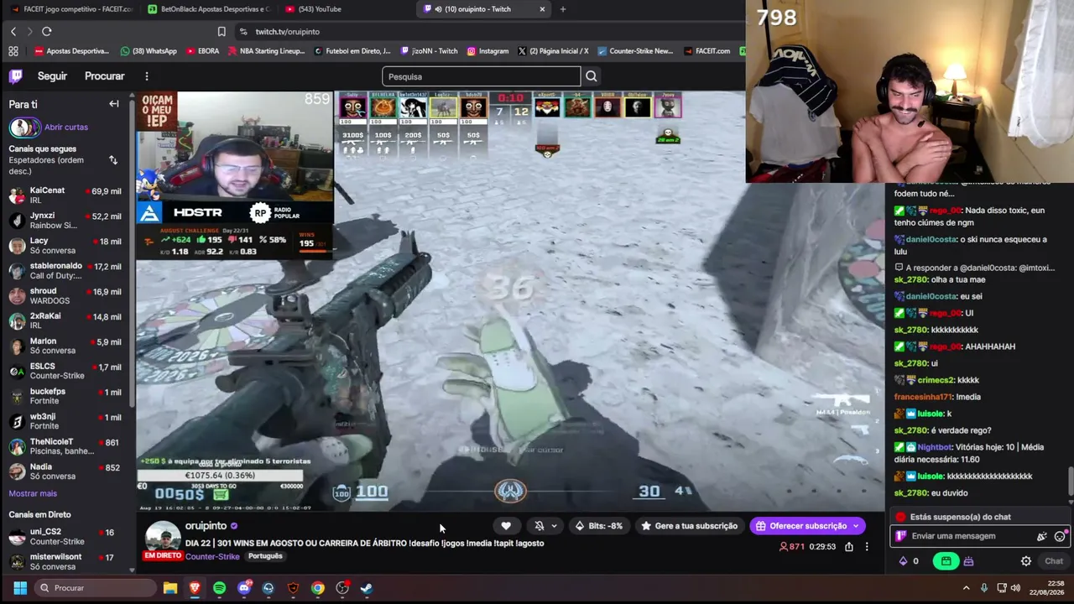
Task: Open shroud channel in sidebar
Action: (x=67, y=296)
